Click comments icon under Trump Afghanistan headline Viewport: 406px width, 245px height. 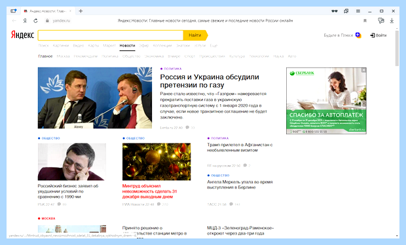pyautogui.click(x=245, y=165)
